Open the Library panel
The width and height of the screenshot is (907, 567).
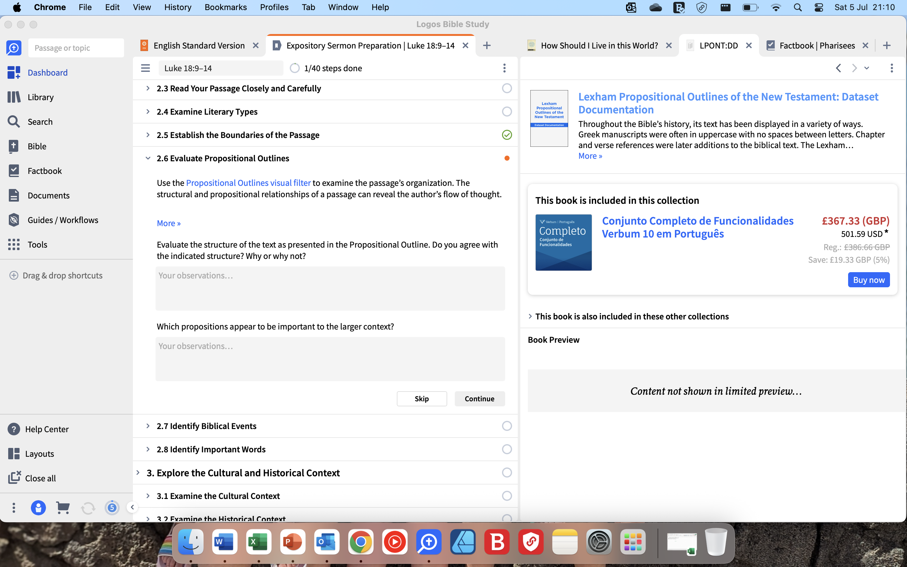pyautogui.click(x=31, y=97)
